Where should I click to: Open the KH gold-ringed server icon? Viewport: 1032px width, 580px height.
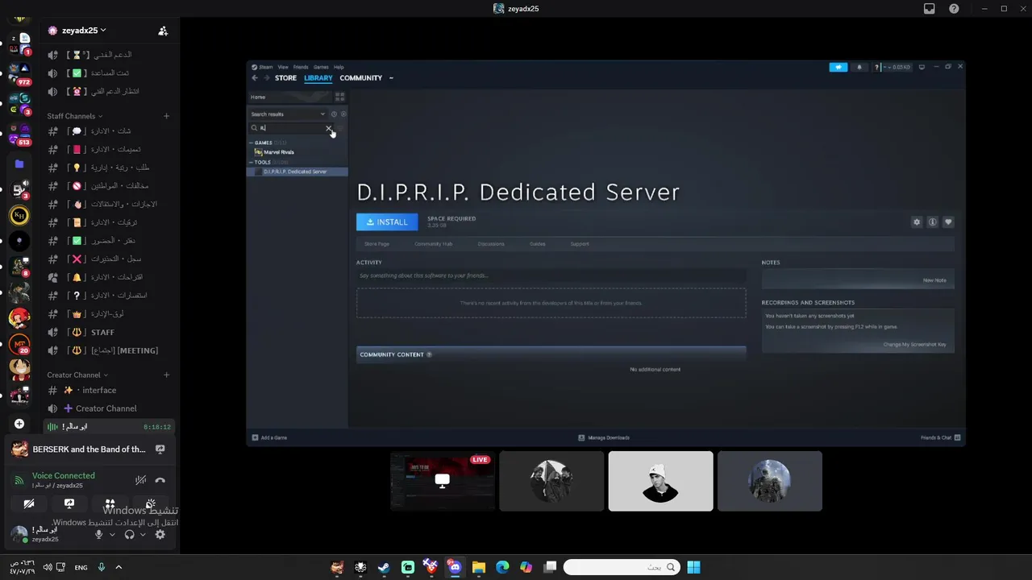click(x=19, y=215)
